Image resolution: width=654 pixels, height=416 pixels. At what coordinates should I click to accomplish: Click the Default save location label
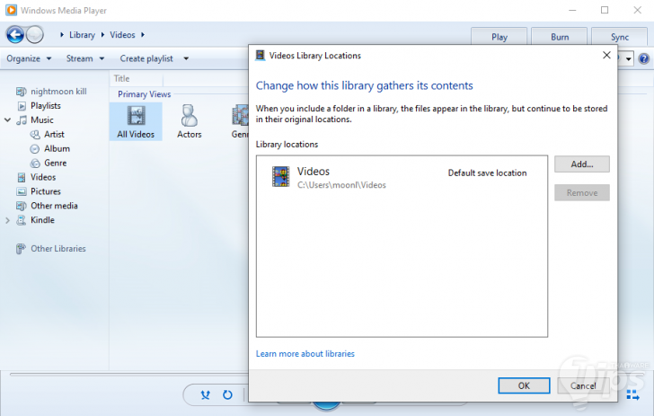(x=487, y=173)
